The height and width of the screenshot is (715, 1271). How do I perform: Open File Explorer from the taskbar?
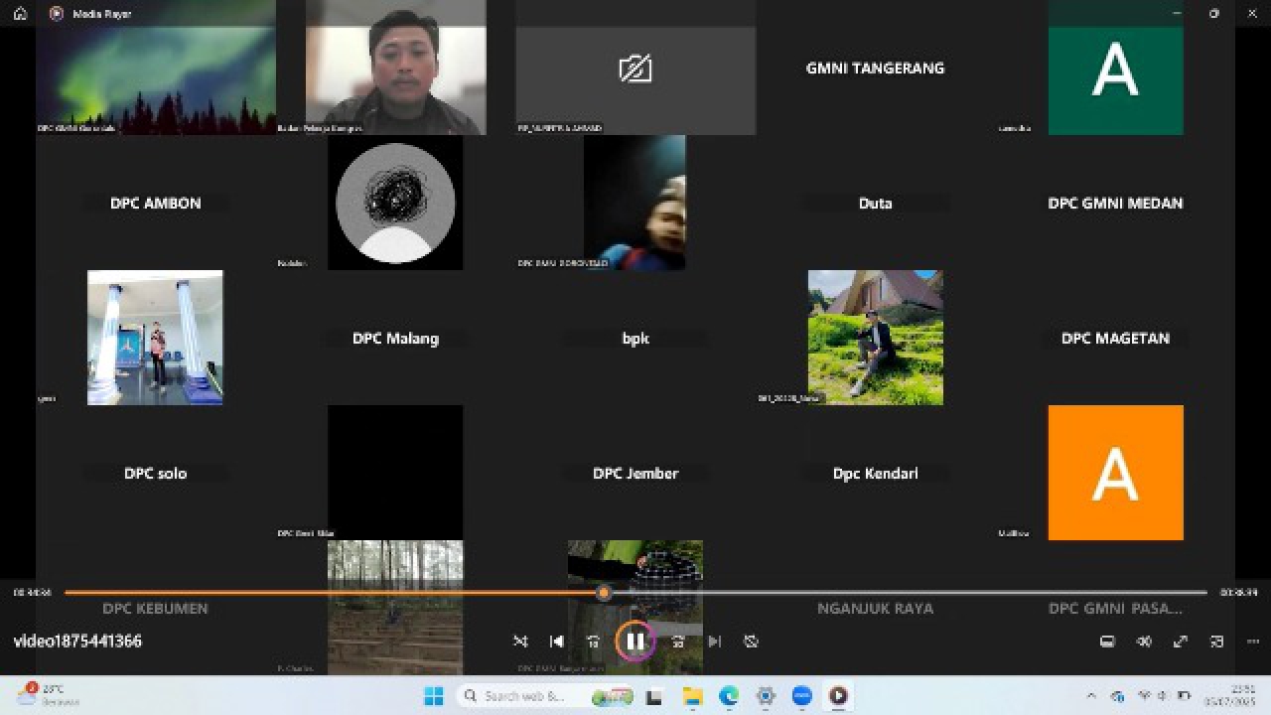692,696
